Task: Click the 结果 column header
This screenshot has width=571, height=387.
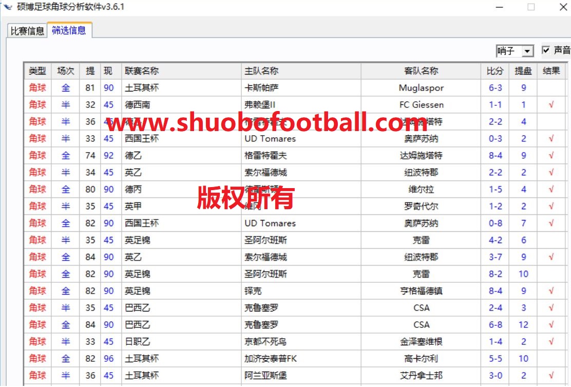Action: pos(551,71)
